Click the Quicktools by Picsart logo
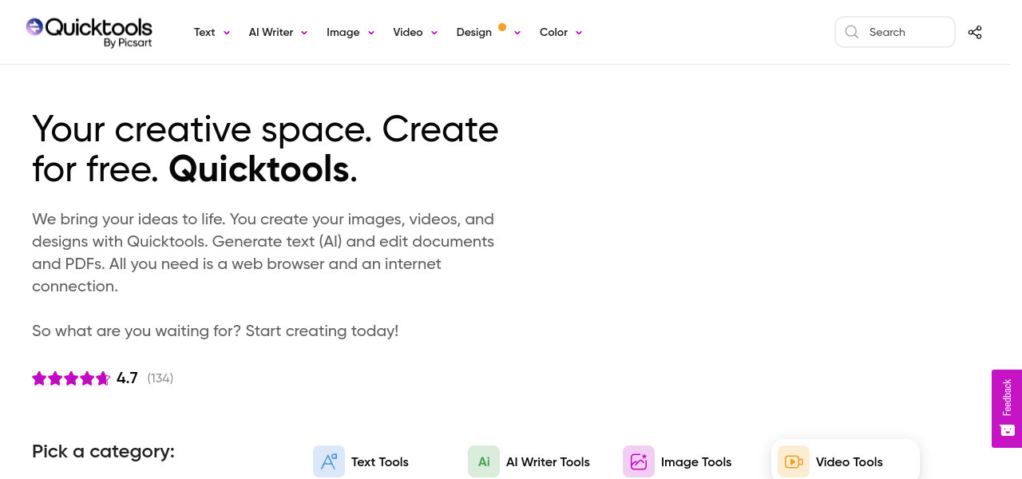 [89, 32]
